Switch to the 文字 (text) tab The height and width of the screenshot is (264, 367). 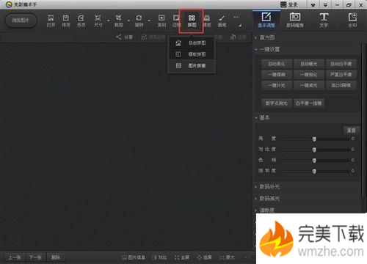[324, 21]
